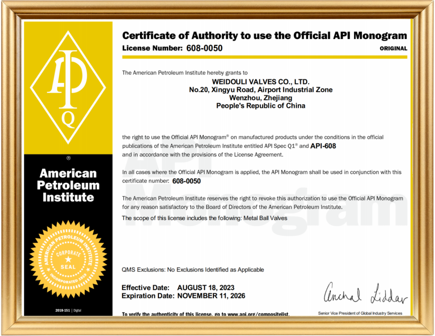Select the 608-0050 value after 'certificate number:'

point(186,181)
